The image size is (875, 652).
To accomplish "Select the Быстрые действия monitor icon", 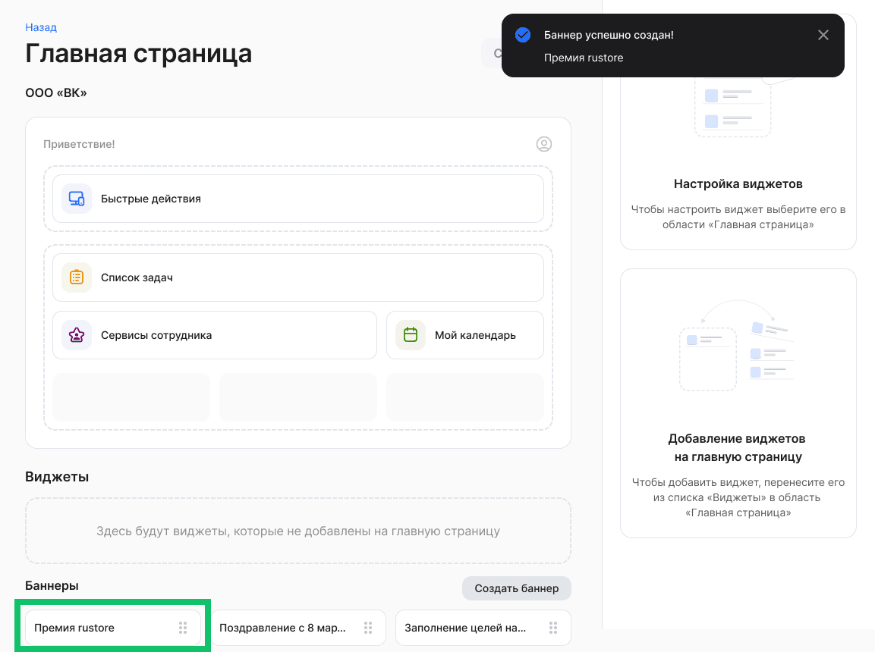I will point(76,198).
